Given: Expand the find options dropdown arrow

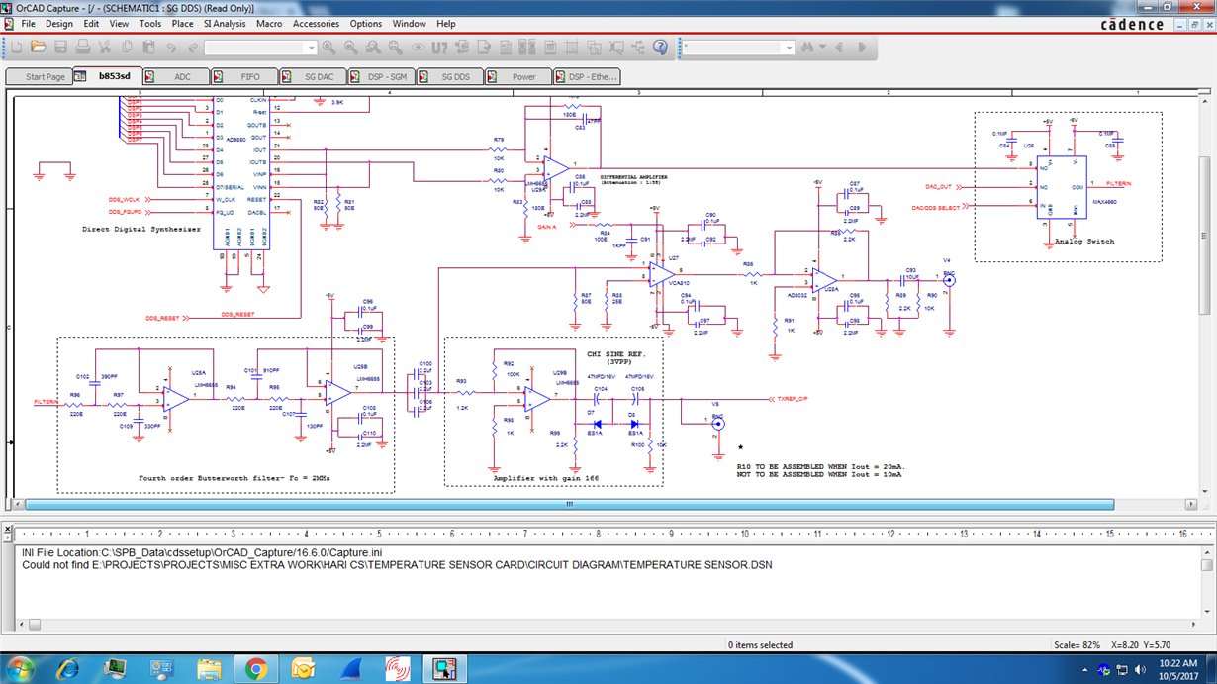Looking at the screenshot, I should (x=822, y=48).
